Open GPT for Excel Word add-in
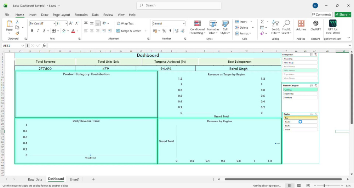Image resolution: width=354 pixels, height=188 pixels. pos(332,27)
